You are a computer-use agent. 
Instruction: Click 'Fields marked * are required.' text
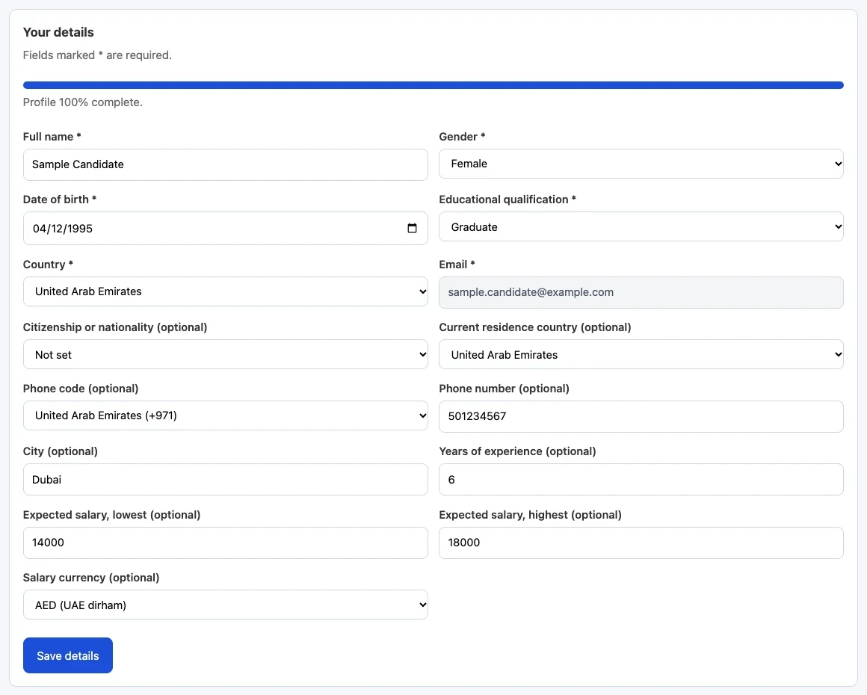[97, 55]
